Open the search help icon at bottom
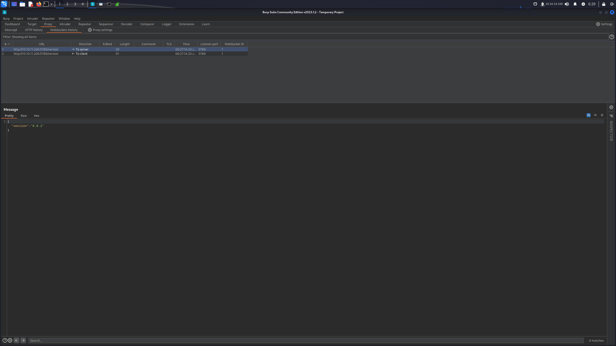The width and height of the screenshot is (616, 346). (5, 340)
